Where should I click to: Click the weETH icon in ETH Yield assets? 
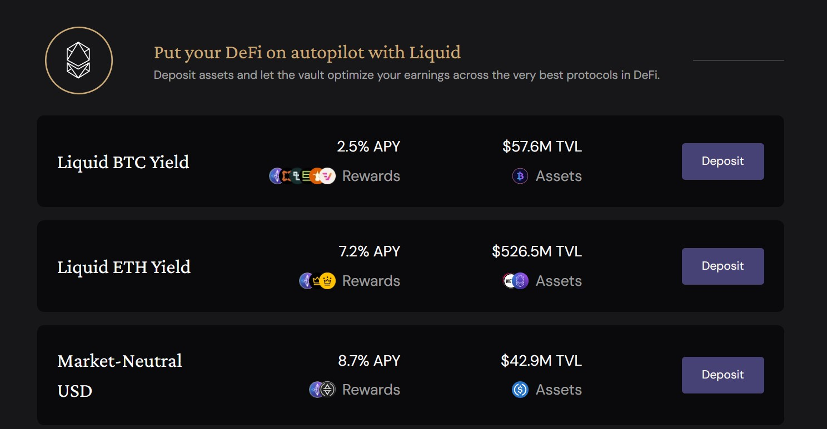[x=509, y=281]
